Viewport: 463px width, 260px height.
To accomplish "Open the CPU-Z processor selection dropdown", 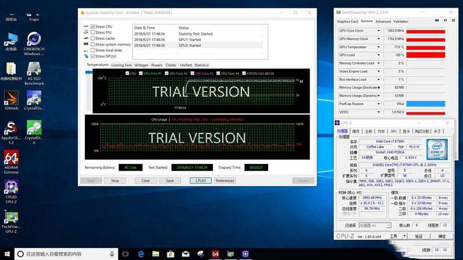I will (375, 226).
